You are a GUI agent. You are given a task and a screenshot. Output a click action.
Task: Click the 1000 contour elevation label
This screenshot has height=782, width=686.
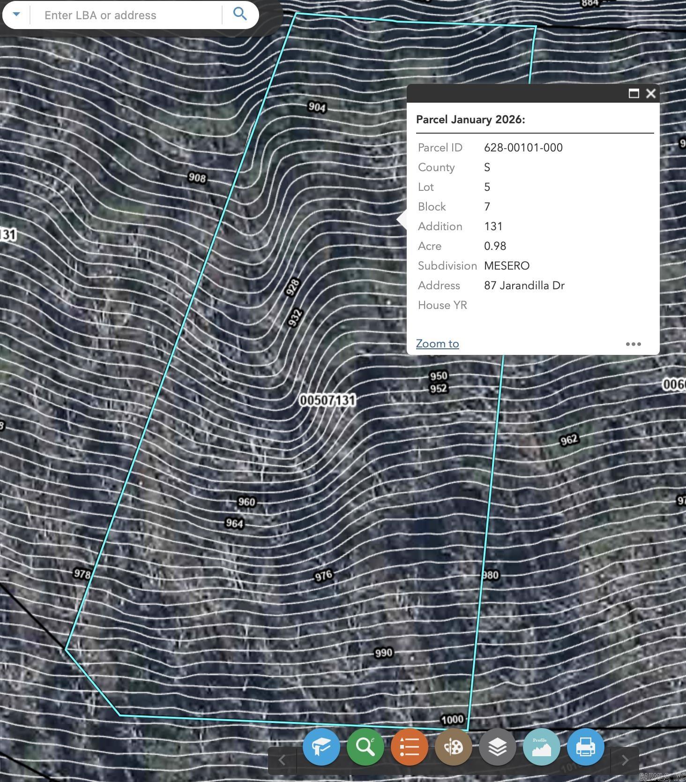point(452,720)
